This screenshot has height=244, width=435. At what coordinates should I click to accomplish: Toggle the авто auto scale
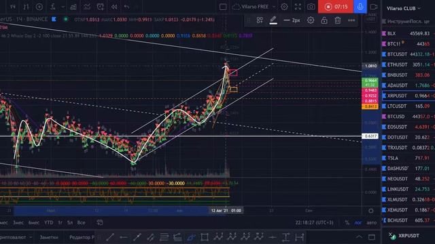point(372,223)
